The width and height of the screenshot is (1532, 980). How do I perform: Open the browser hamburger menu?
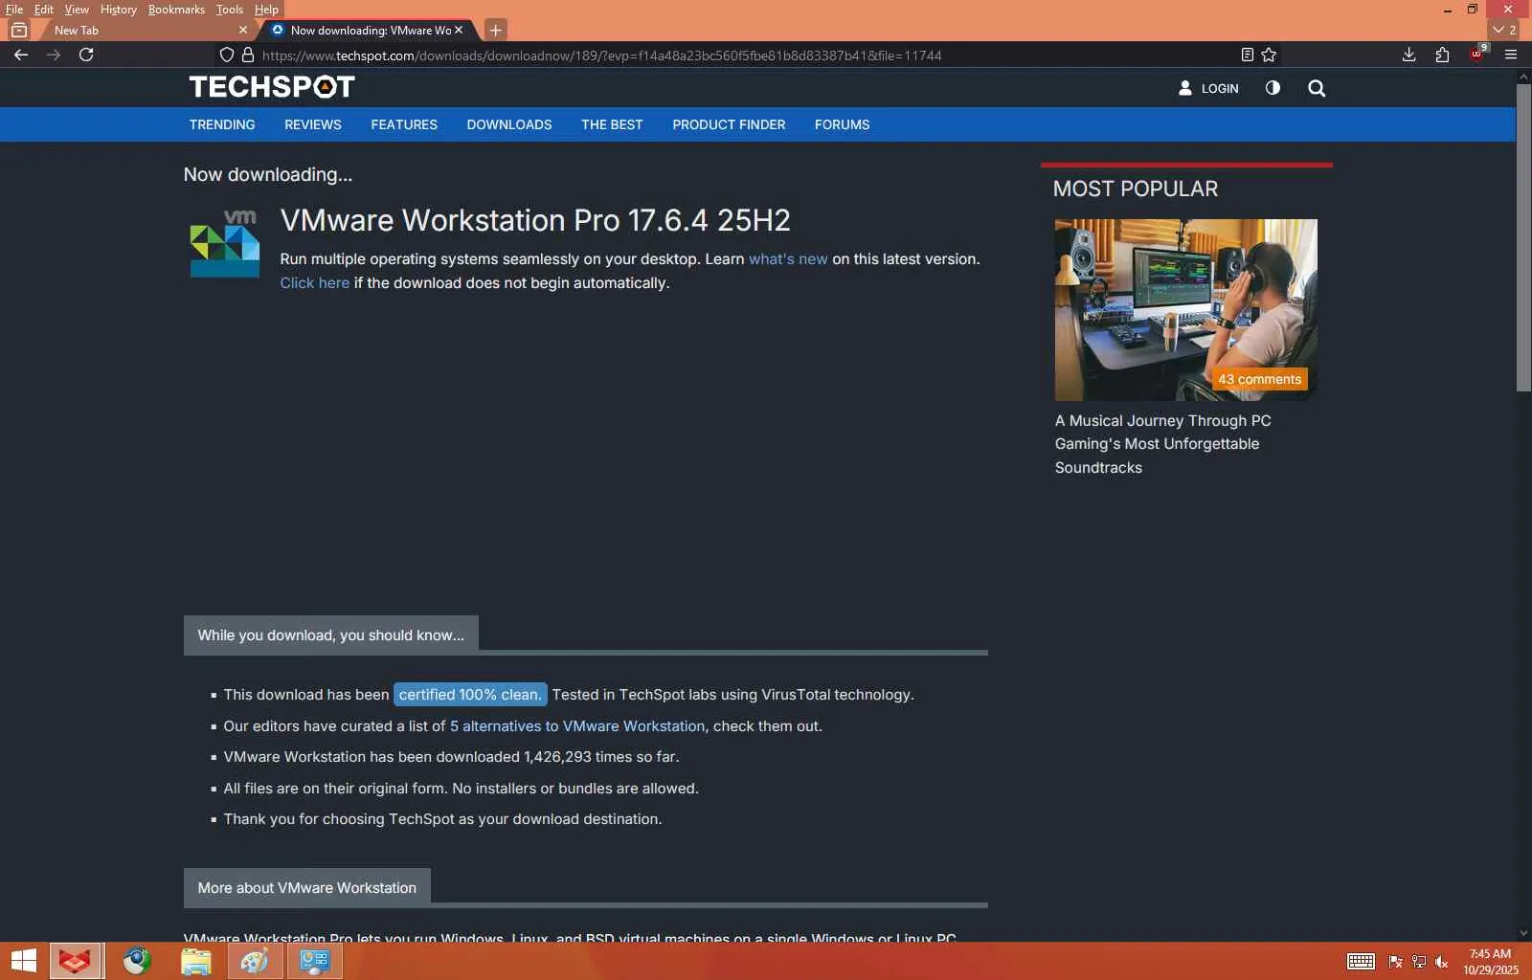point(1511,55)
